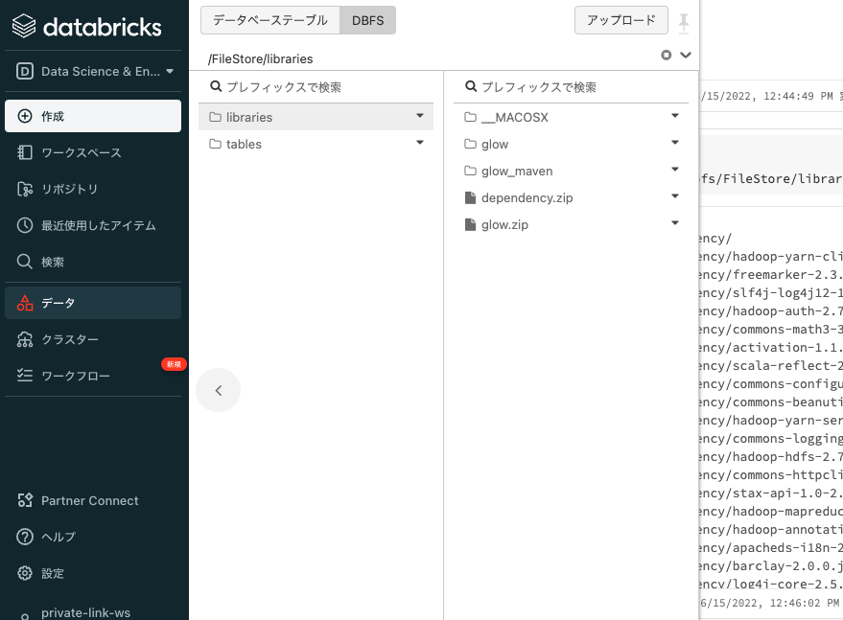
Task: Select データ in sidebar
Action: (93, 303)
